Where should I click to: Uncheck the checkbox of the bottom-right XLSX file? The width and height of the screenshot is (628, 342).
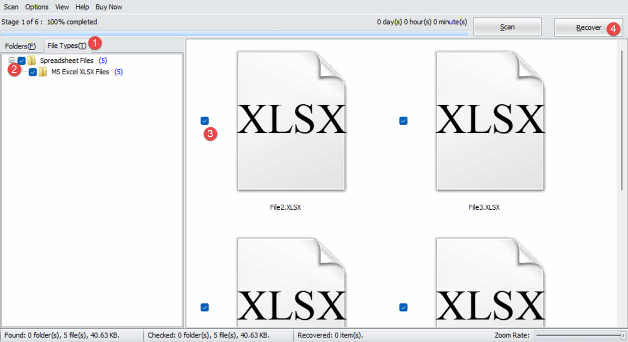[403, 307]
